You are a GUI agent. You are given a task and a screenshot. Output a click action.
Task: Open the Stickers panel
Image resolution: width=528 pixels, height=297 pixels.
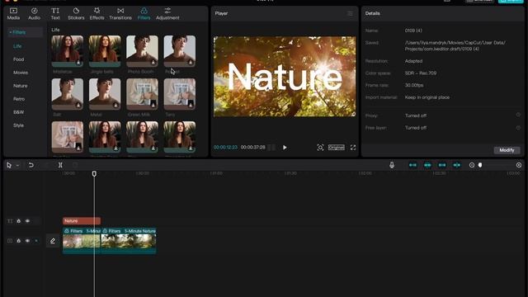[76, 14]
